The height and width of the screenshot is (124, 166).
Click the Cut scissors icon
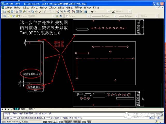point(29,12)
